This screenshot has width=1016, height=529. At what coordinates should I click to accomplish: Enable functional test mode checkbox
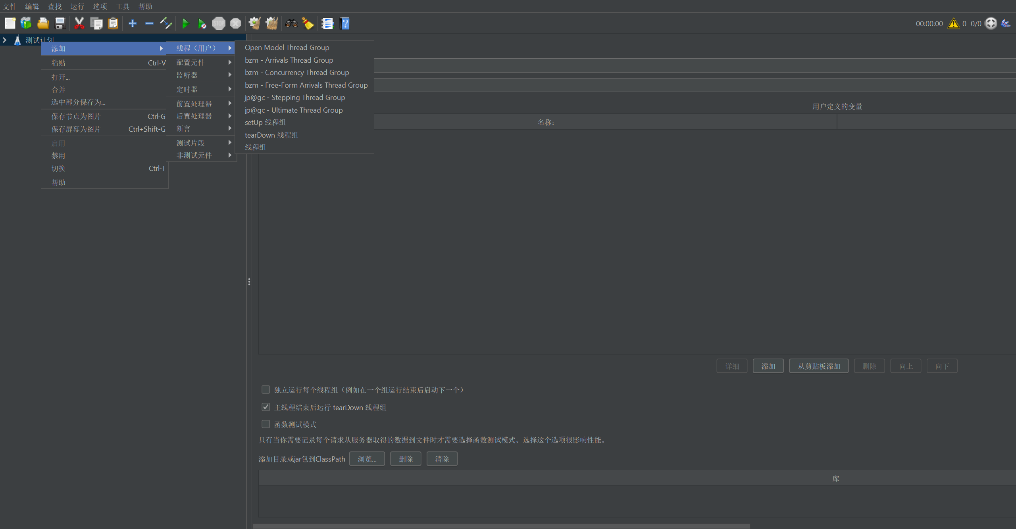[266, 424]
